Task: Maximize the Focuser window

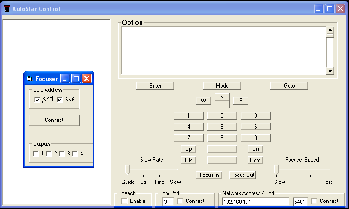Action: pos(76,79)
